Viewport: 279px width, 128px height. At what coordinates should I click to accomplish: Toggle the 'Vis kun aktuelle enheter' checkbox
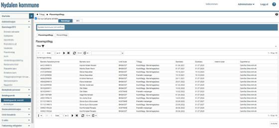(x=36, y=18)
